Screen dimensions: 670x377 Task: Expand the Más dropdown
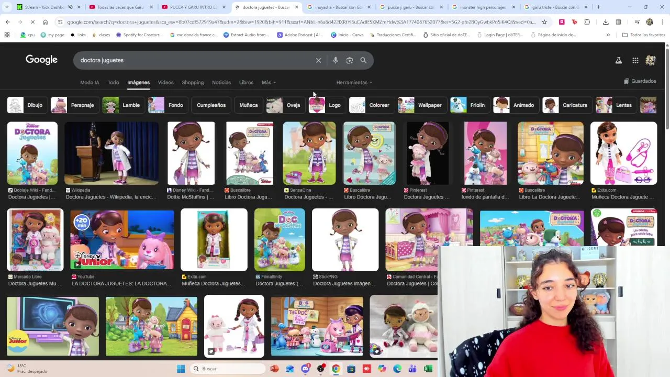point(269,82)
